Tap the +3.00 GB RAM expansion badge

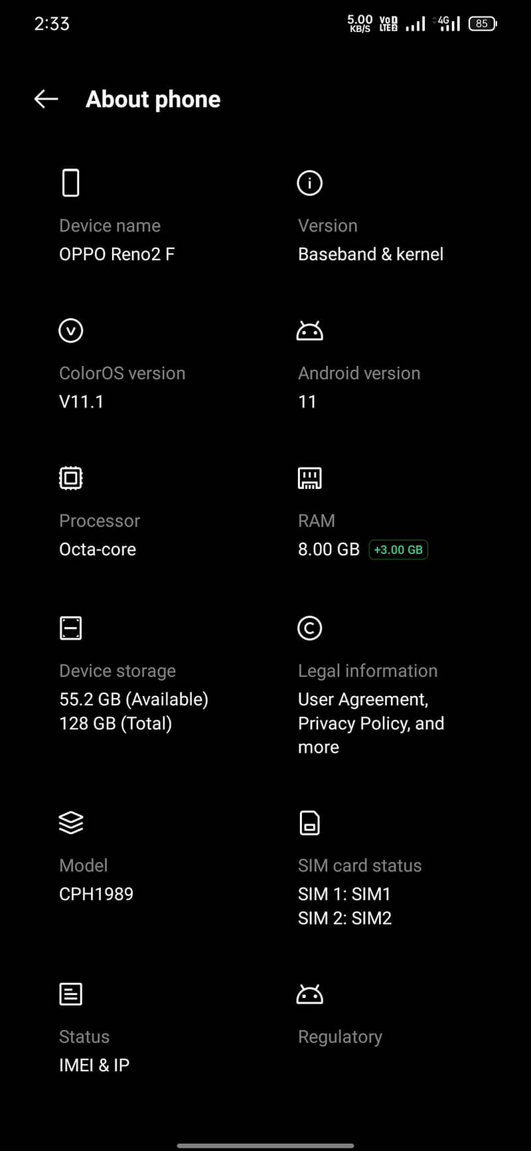(x=398, y=550)
